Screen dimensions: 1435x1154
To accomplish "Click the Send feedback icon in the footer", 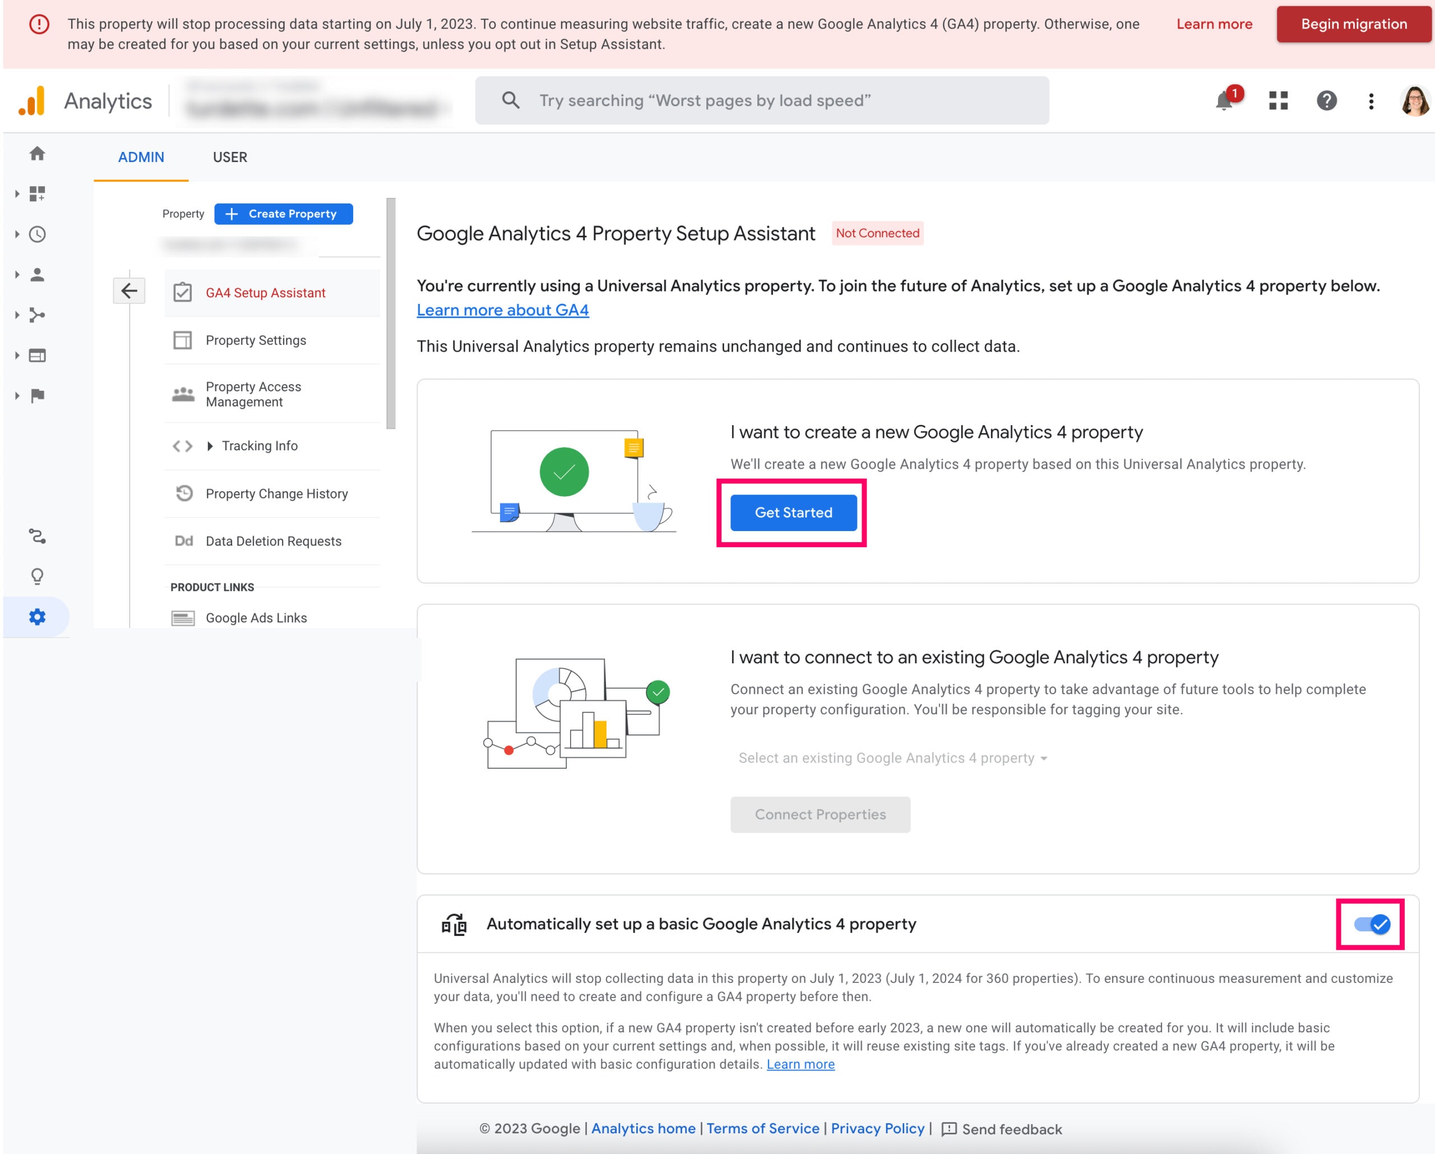I will (949, 1129).
